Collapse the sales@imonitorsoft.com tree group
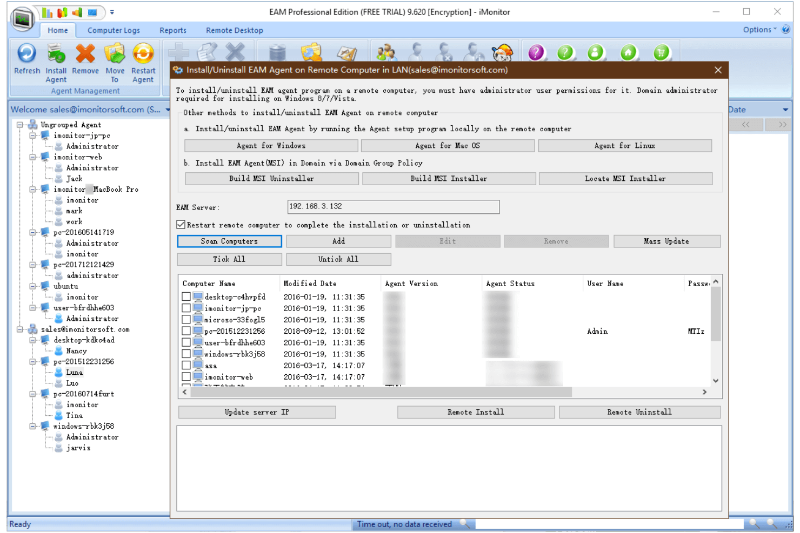Screen dimensions: 800x533 tap(20, 329)
